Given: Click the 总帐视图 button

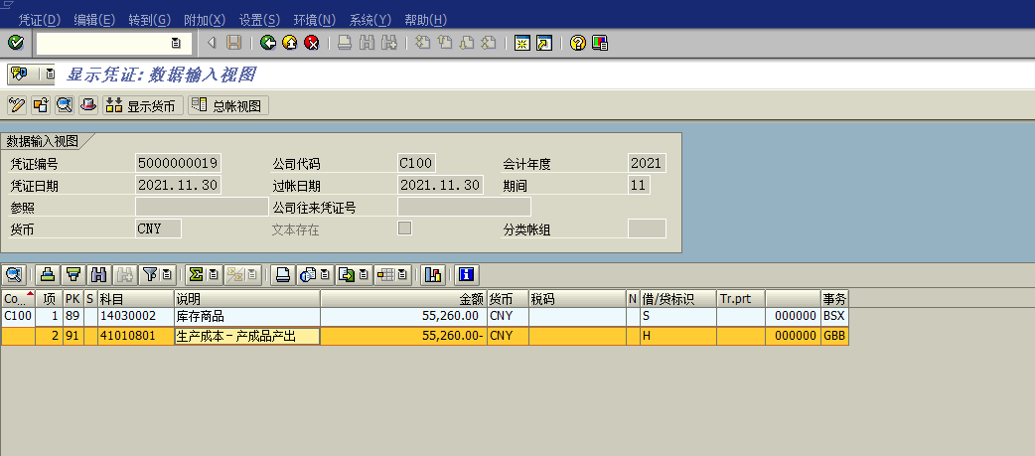Looking at the screenshot, I should pyautogui.click(x=228, y=105).
